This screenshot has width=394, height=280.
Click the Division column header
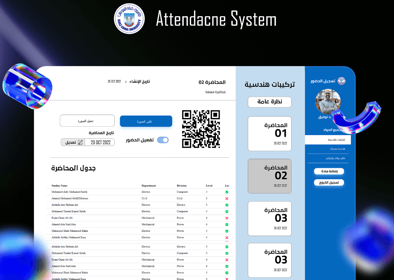[x=181, y=186]
